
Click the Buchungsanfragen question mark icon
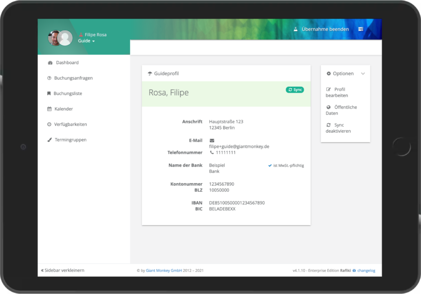[x=49, y=78]
